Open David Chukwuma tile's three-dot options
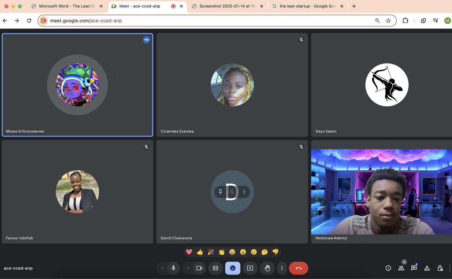The width and height of the screenshot is (452, 279). click(x=244, y=192)
